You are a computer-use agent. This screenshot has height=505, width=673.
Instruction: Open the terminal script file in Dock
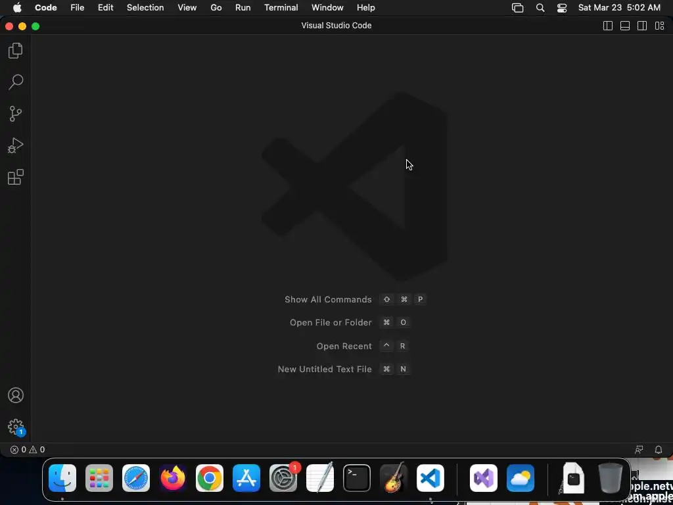pos(573,478)
